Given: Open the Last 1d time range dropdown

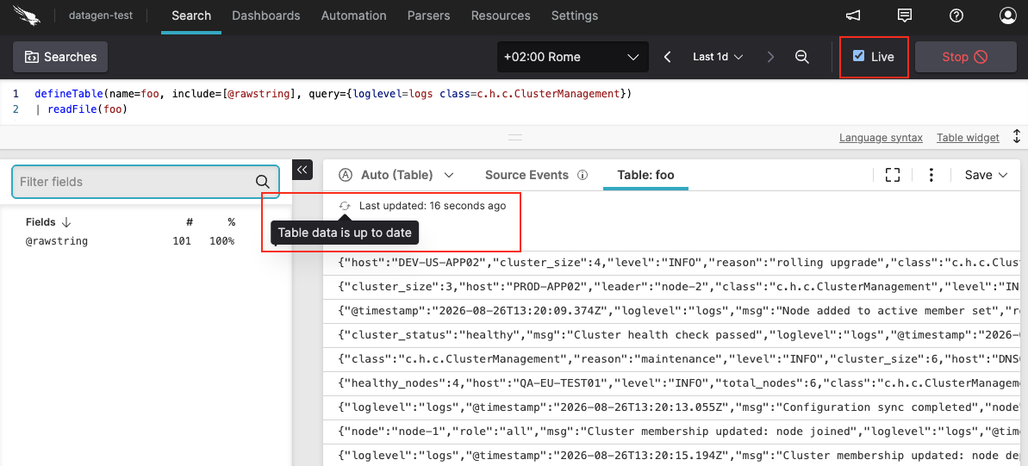Looking at the screenshot, I should tap(718, 57).
